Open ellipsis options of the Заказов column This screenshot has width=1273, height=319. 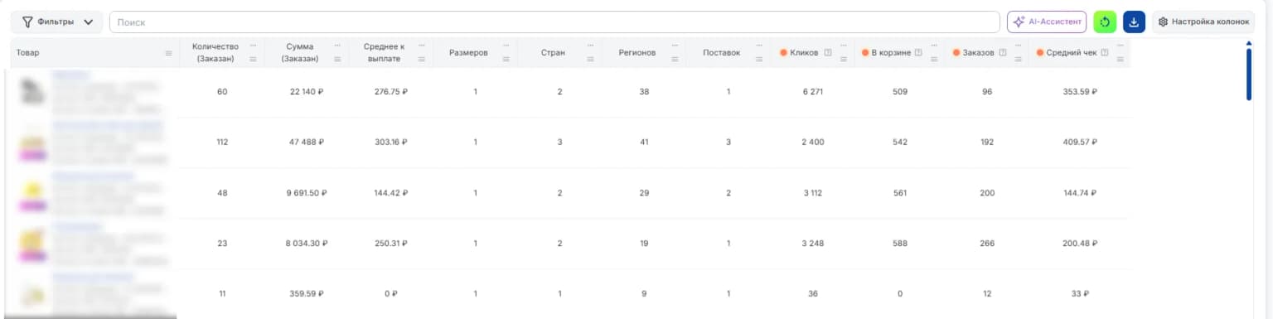pyautogui.click(x=1019, y=46)
